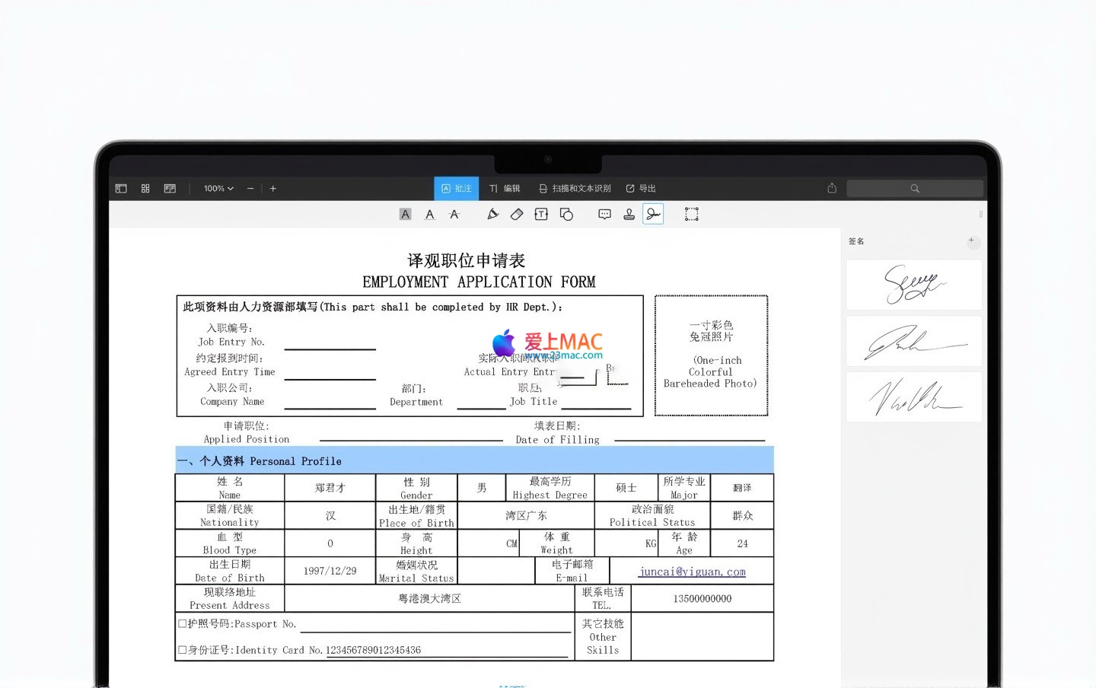The width and height of the screenshot is (1096, 688).
Task: Add a comment note annotation
Action: pyautogui.click(x=604, y=215)
